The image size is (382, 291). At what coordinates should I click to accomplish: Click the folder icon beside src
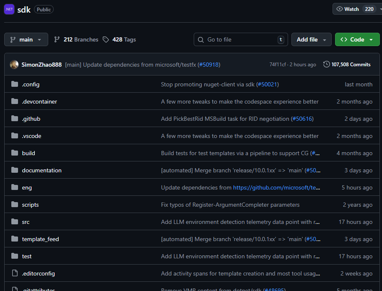click(14, 221)
